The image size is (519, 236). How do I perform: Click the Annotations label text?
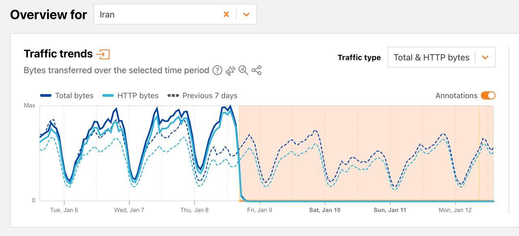(x=456, y=96)
